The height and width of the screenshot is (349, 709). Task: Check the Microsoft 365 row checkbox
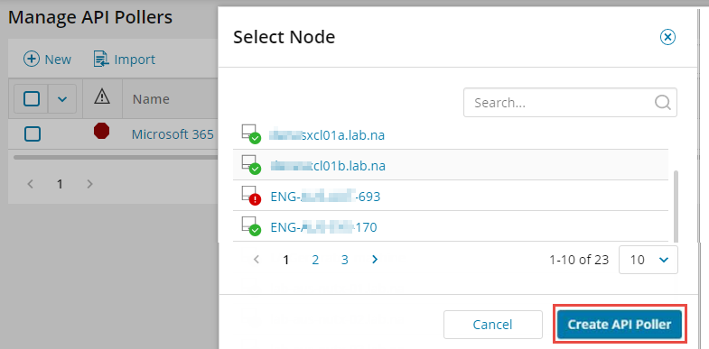(x=33, y=133)
